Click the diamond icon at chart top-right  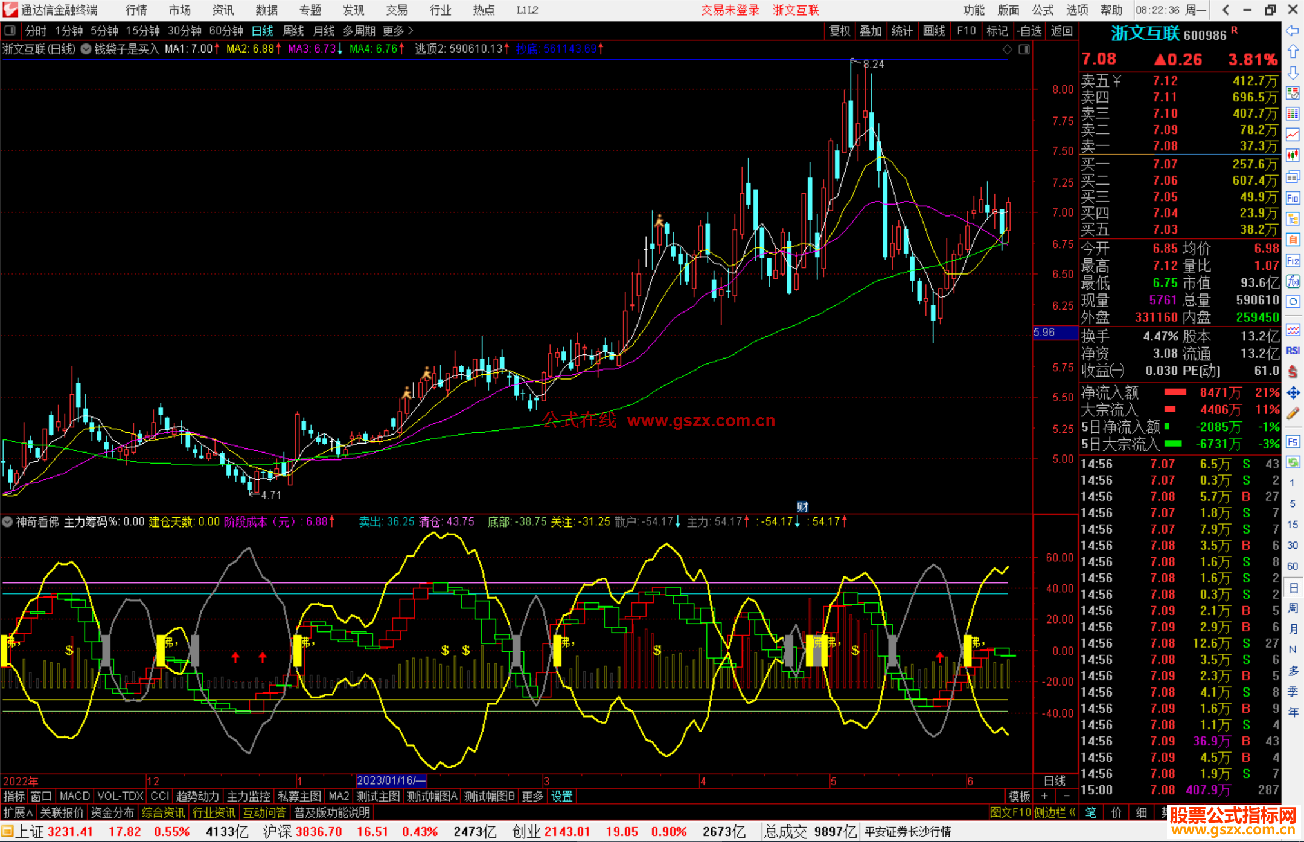click(1007, 49)
